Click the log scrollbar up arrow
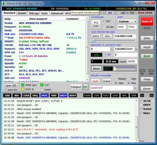 click(x=136, y=101)
